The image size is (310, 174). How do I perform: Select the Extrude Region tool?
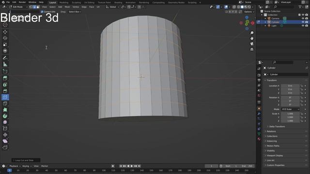click(5, 78)
